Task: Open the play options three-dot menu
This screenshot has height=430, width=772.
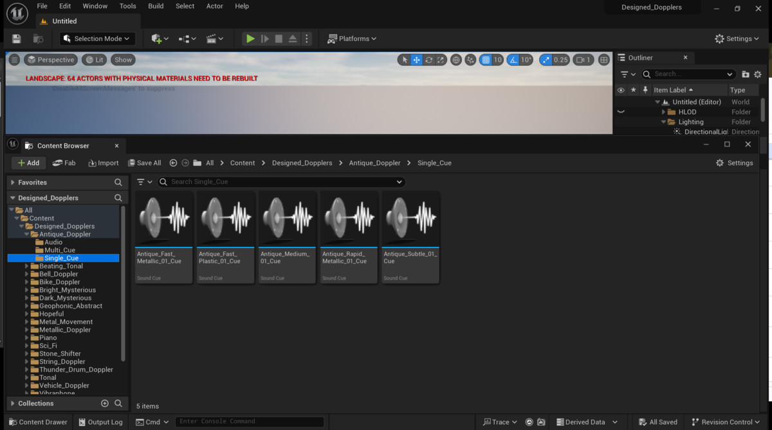Action: pos(306,39)
